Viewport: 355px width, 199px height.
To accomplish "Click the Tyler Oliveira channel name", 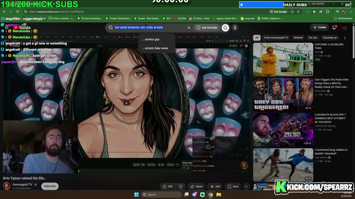I will click(321, 158).
